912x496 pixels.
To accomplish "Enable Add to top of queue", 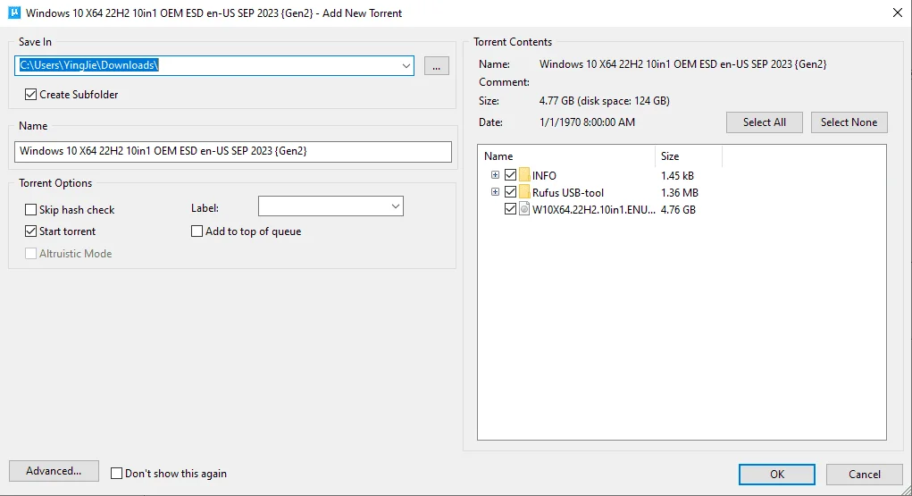I will [197, 231].
